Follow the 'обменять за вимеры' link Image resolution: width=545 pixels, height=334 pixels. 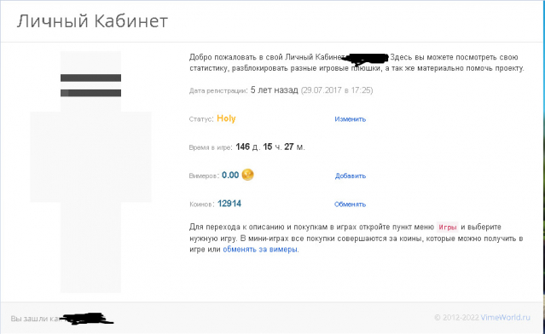(260, 250)
